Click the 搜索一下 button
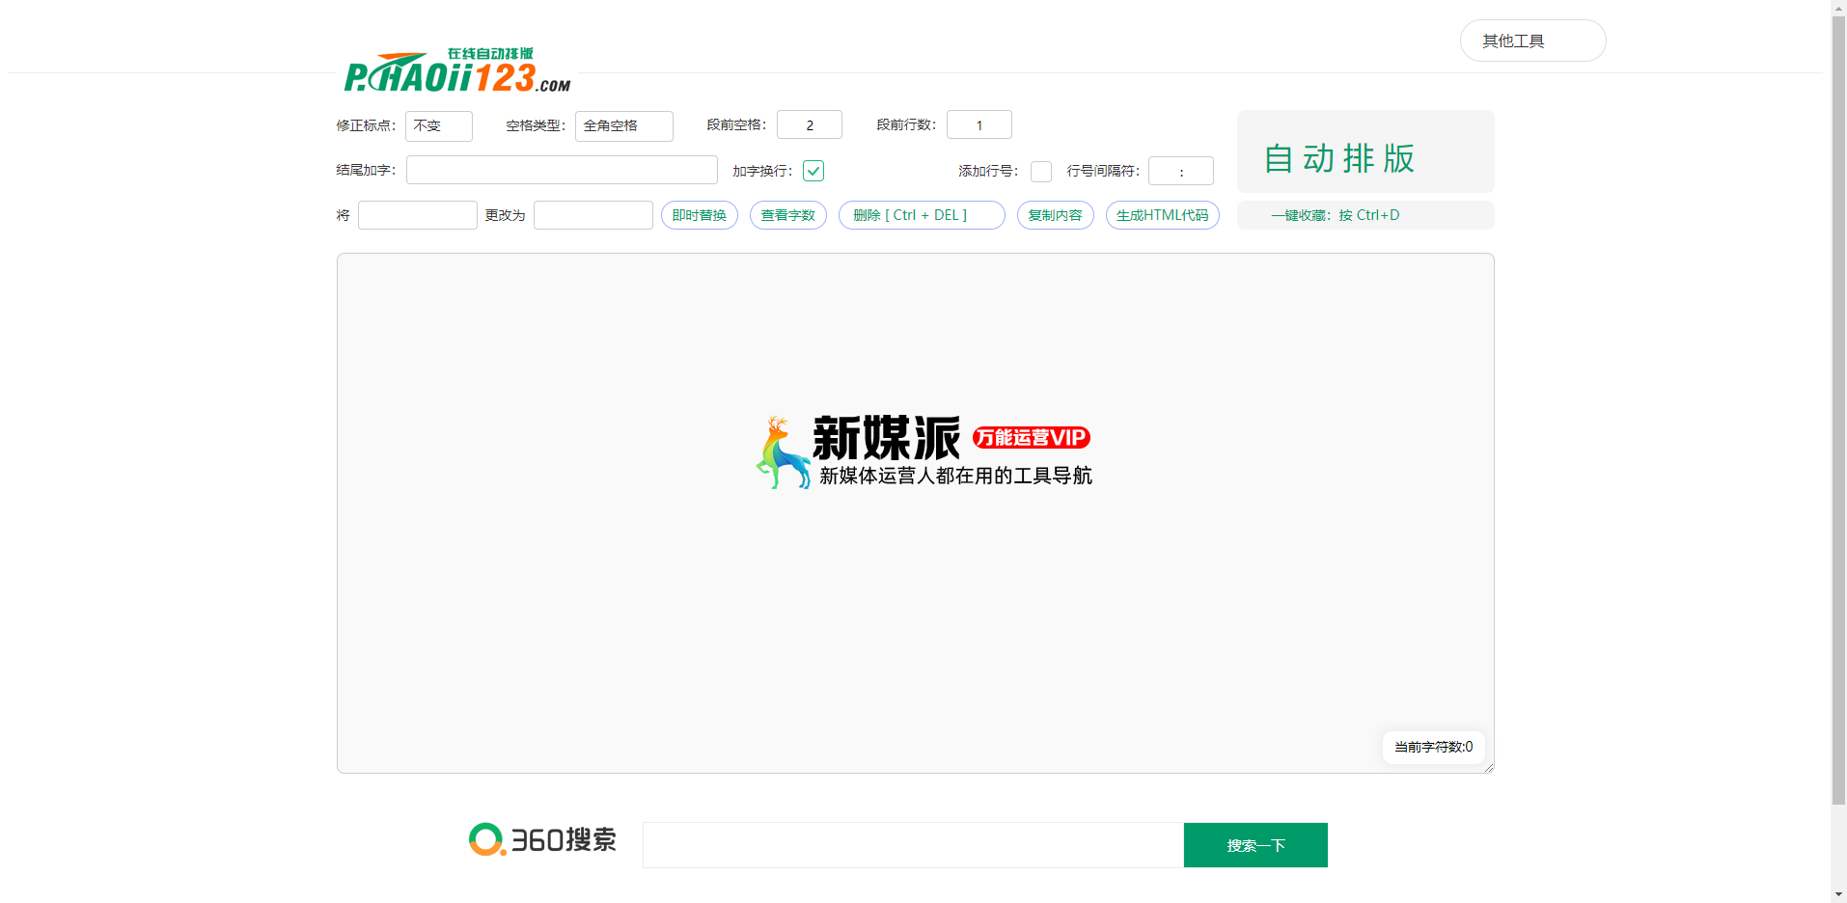The width and height of the screenshot is (1847, 903). tap(1255, 845)
